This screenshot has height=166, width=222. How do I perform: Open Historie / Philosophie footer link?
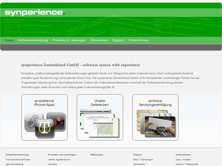[x=187, y=164]
